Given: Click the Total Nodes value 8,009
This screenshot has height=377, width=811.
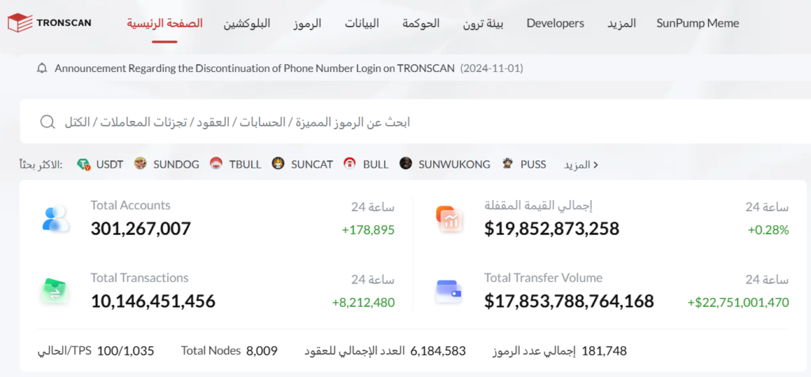Looking at the screenshot, I should pyautogui.click(x=261, y=351).
